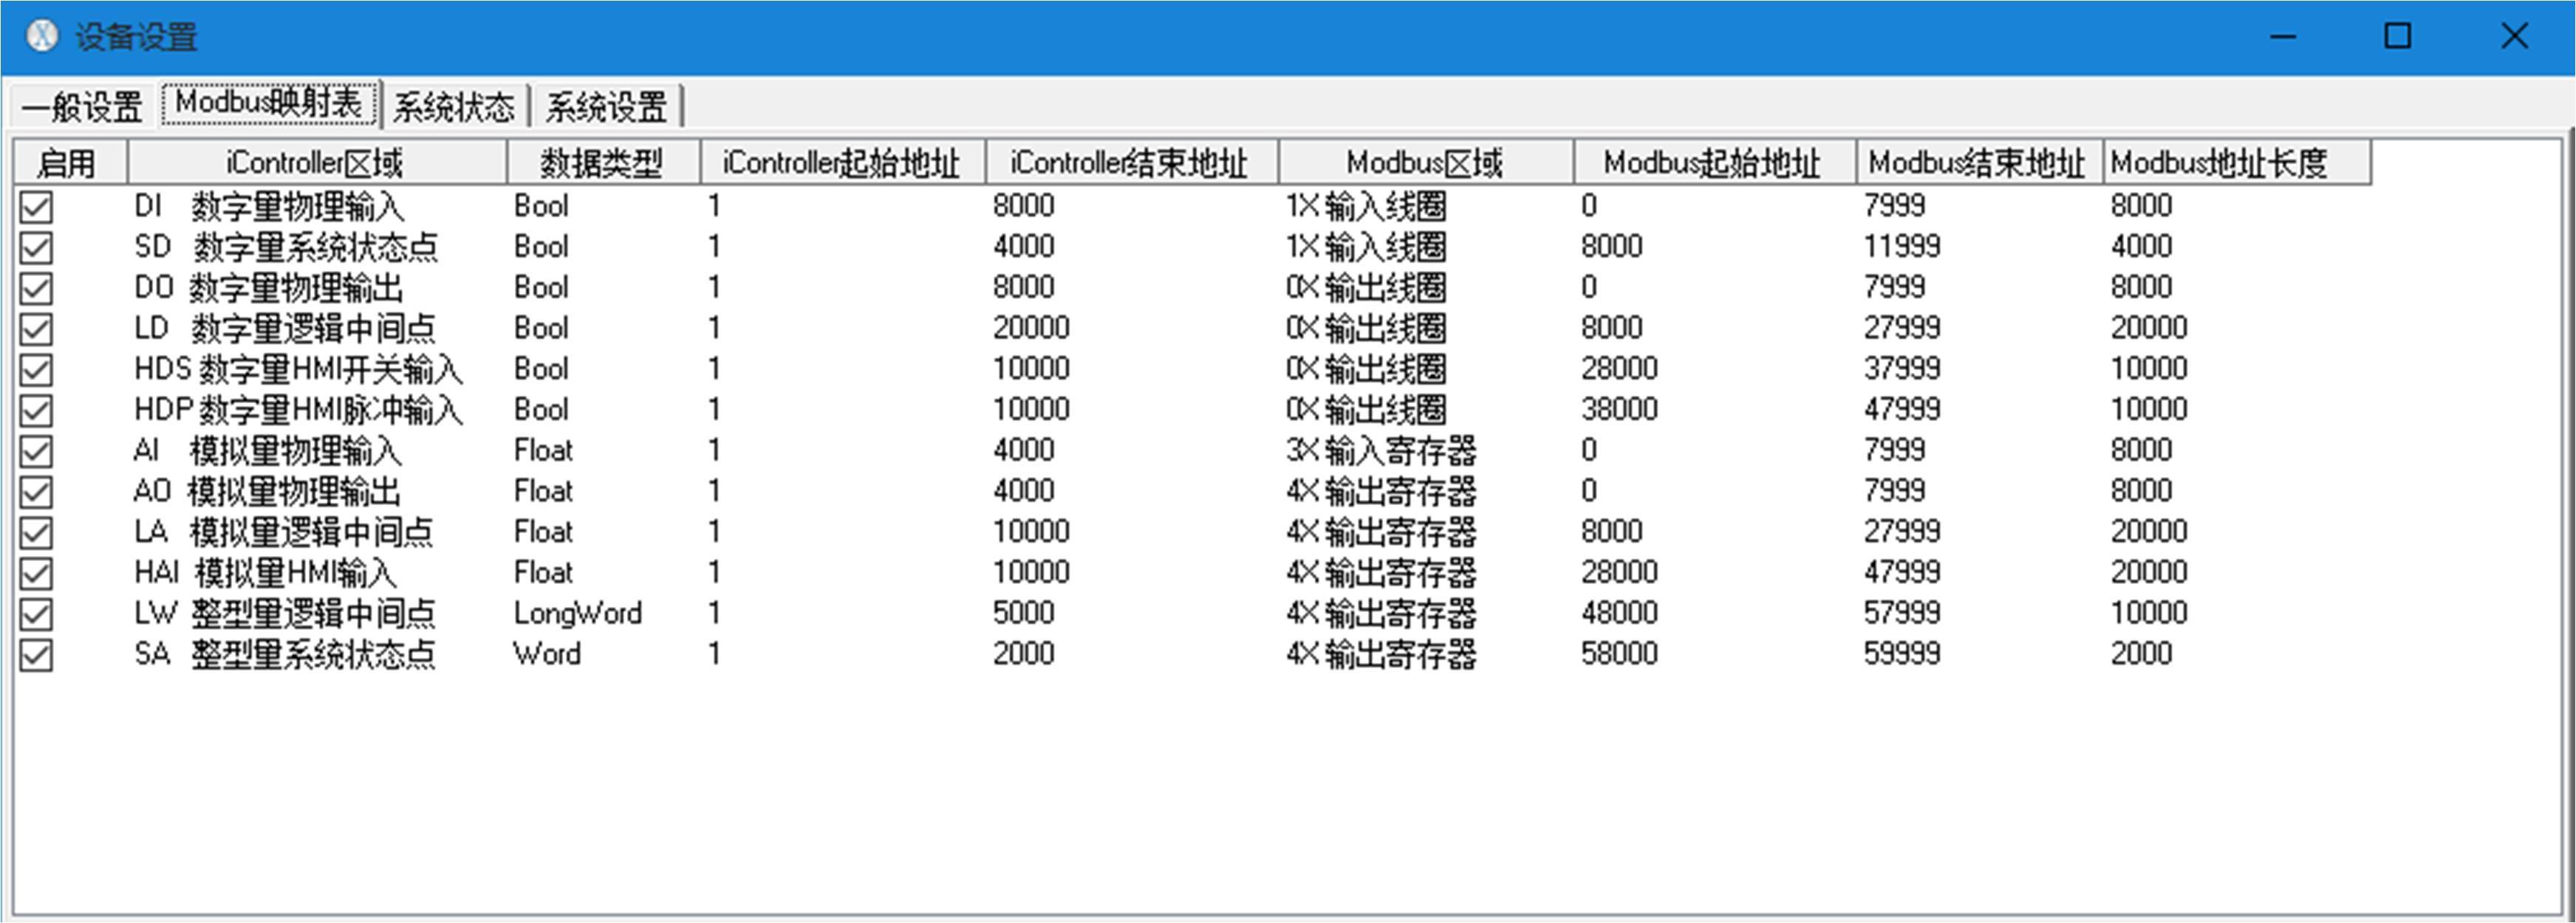
Task: Click the 数据类型 column header
Action: click(601, 162)
